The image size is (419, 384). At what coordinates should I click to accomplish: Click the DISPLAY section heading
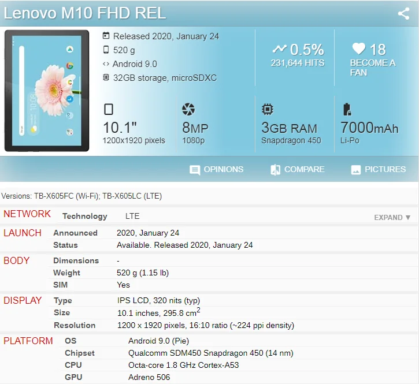click(23, 300)
